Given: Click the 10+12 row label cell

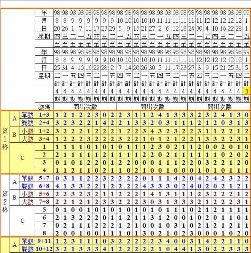Looking at the screenshot, I should (x=44, y=249).
